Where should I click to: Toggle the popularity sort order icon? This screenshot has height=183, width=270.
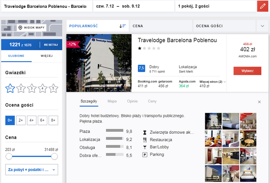123,26
